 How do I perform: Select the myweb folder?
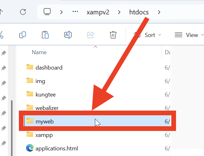(45, 121)
